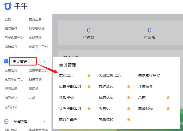Toggle the star beside 仓库中的宝贝 in popup
Image resolution: width=183 pixels, height=131 pixels.
89,108
